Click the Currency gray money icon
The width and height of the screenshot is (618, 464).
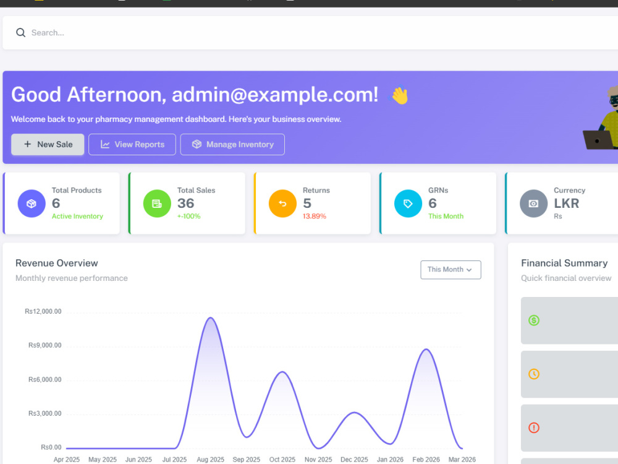point(534,204)
